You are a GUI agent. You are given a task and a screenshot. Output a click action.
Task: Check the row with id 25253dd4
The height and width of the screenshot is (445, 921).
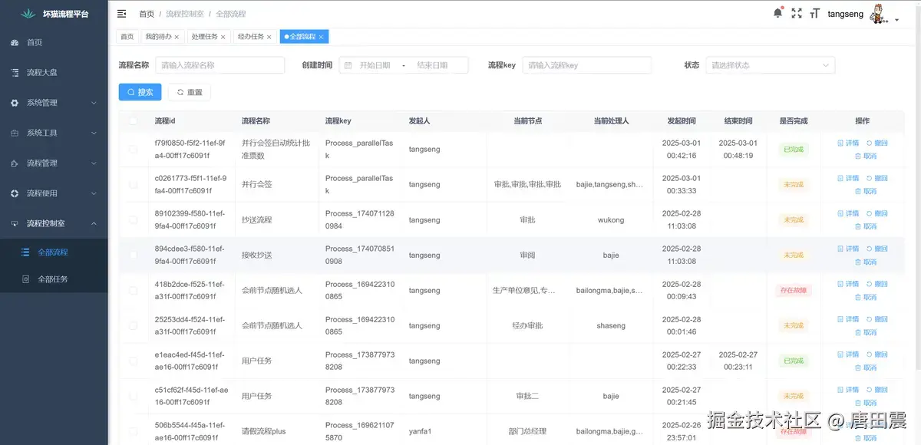tap(134, 325)
